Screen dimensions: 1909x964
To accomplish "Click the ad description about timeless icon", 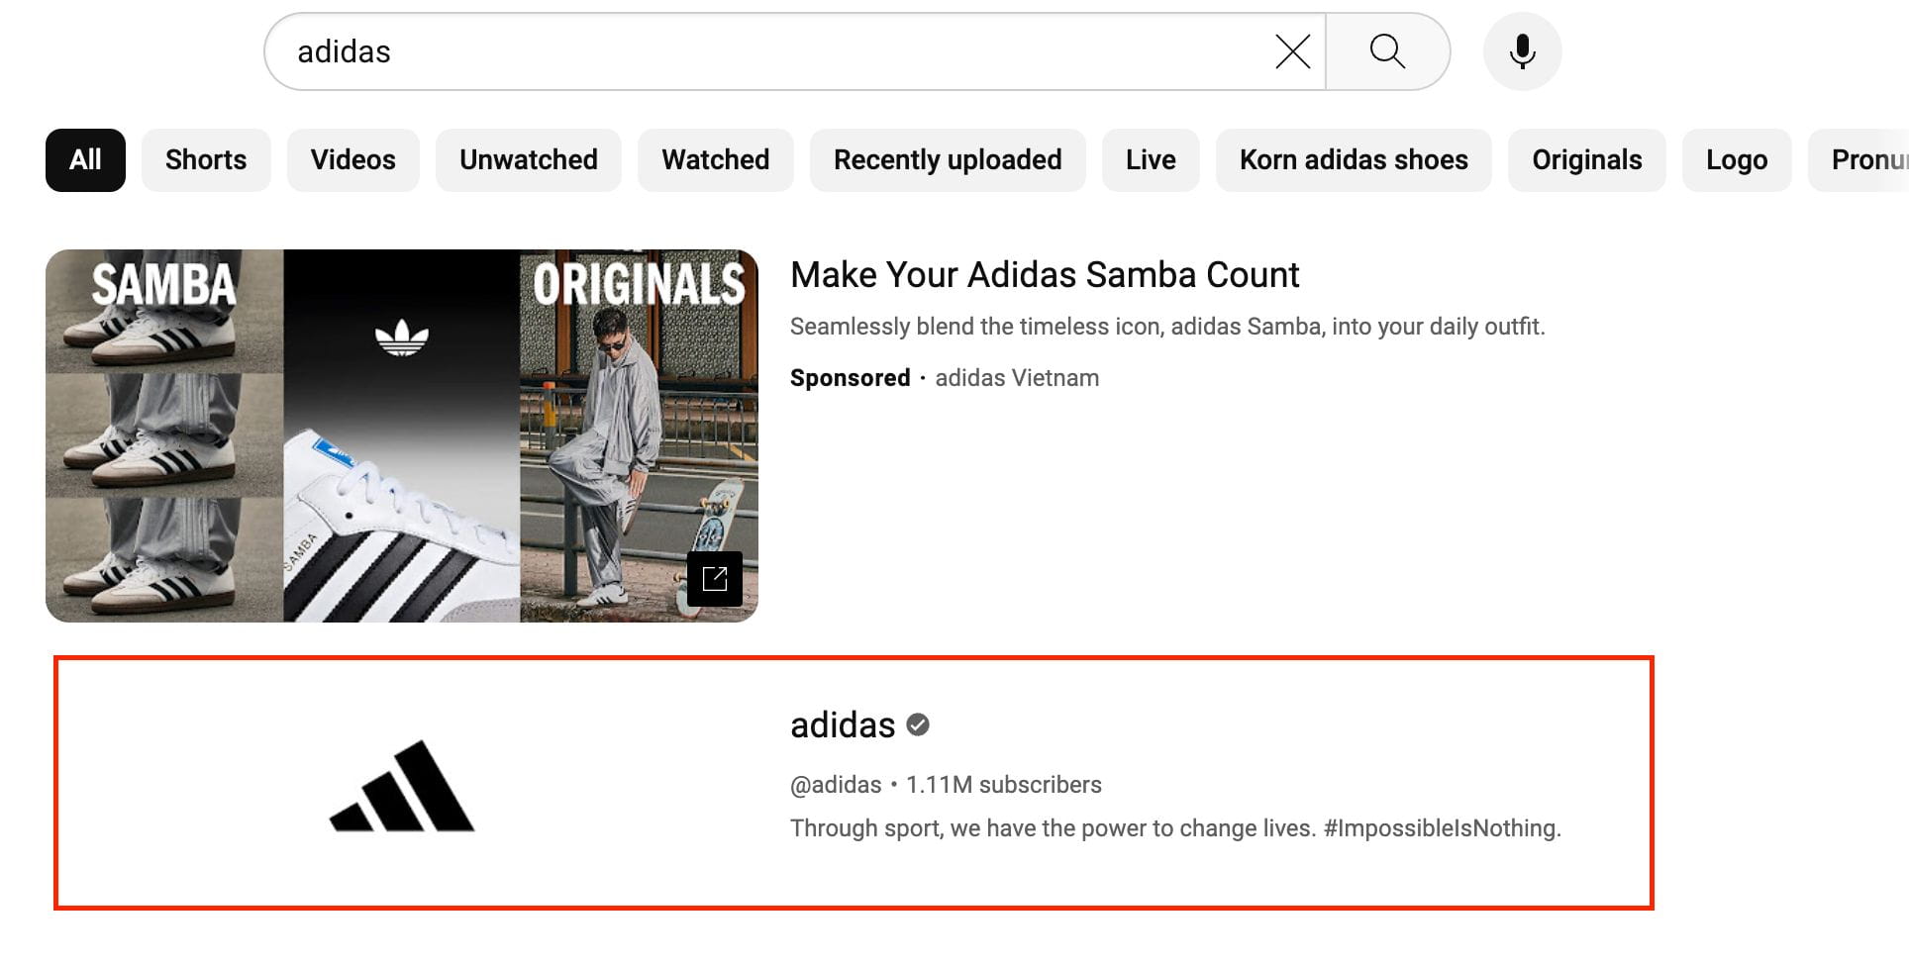I will (x=1167, y=327).
